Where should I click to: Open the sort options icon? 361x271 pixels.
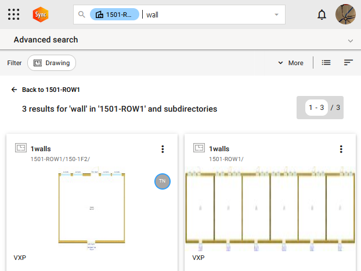click(348, 63)
